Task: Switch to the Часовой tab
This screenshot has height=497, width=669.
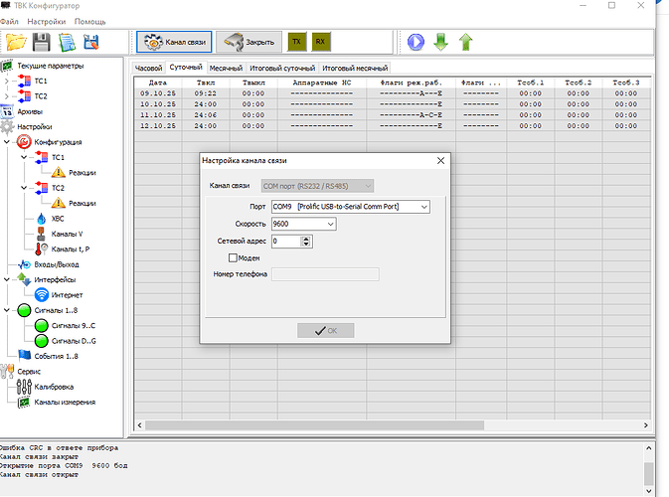Action: tap(148, 69)
